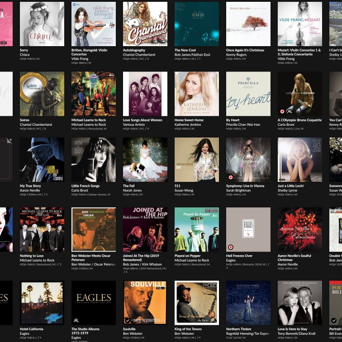Click the album title 'Soulville'
Viewport: 342px width, 342px height.
pyautogui.click(x=129, y=329)
